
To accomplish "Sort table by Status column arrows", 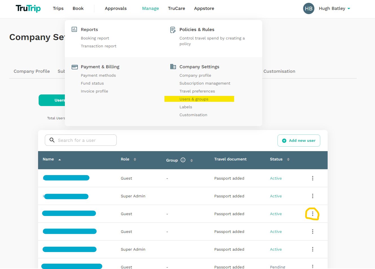I will point(288,159).
